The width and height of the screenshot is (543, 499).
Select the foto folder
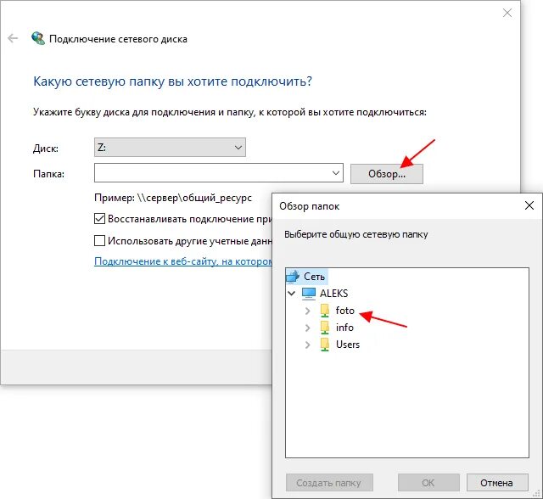tap(345, 311)
